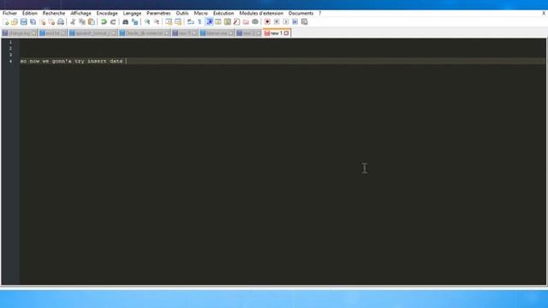Click the Open file folder icon
Image resolution: width=548 pixels, height=308 pixels.
tap(15, 22)
